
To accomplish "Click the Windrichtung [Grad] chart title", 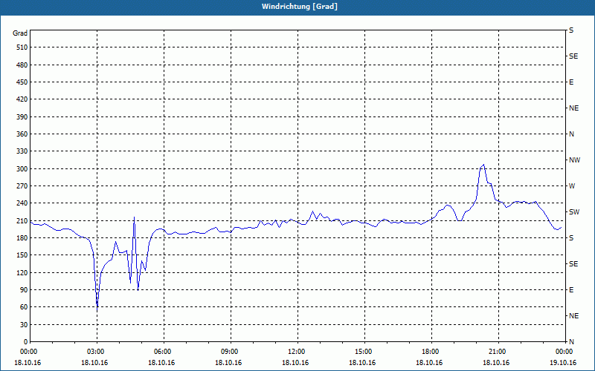I will pyautogui.click(x=300, y=7).
